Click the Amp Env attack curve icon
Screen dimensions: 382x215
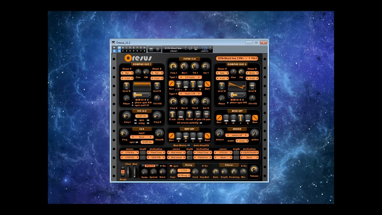coord(171,136)
